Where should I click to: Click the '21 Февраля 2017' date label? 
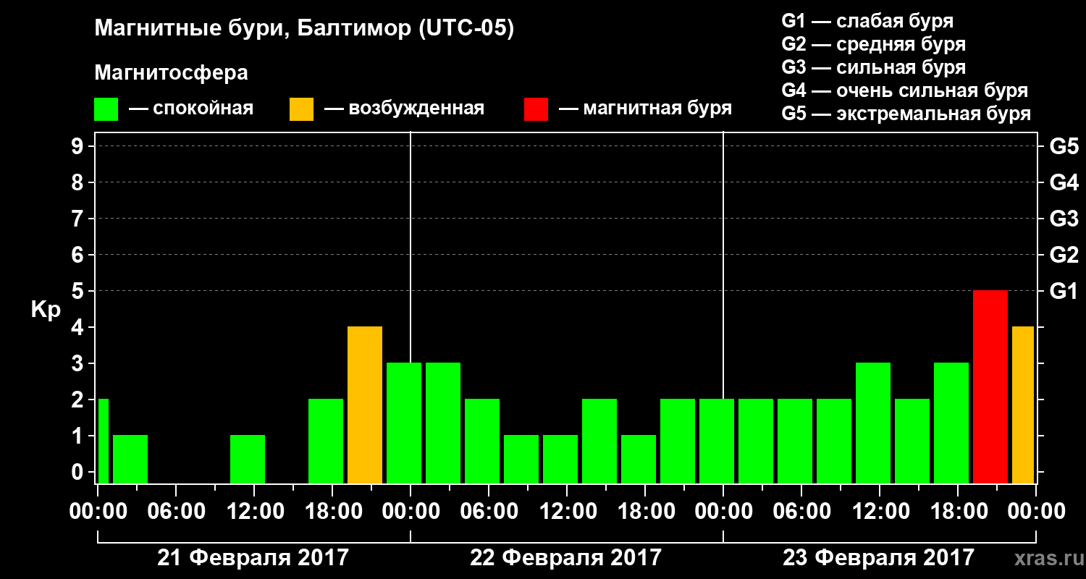[x=253, y=558]
